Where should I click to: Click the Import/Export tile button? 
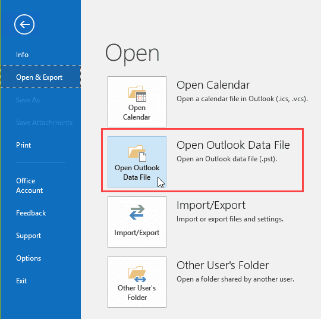click(x=137, y=222)
